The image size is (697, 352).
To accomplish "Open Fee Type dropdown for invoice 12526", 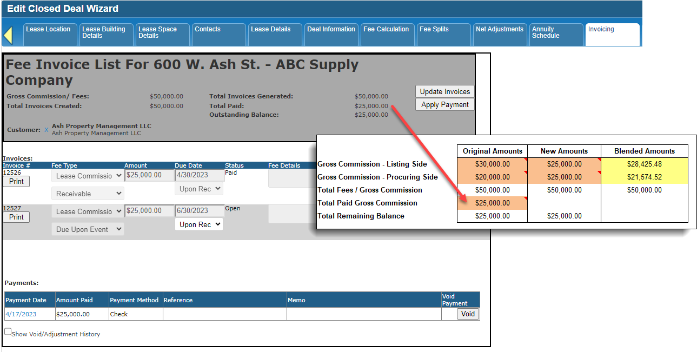I will [x=88, y=176].
